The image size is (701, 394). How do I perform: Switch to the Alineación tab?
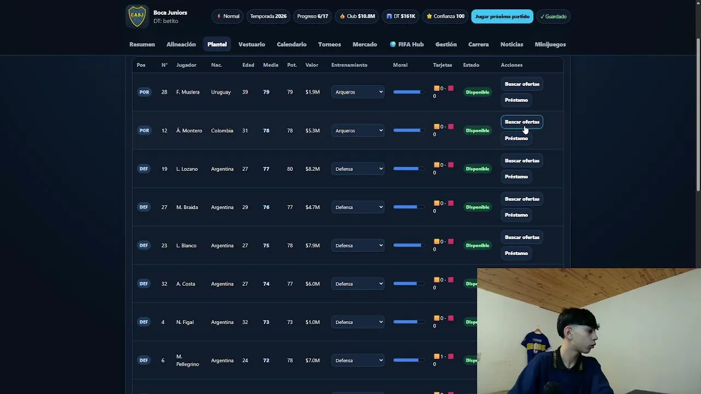pos(181,44)
